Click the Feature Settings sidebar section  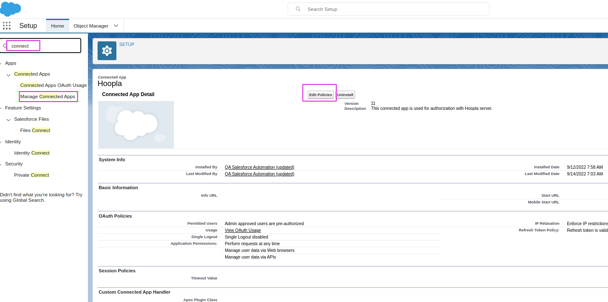click(23, 108)
